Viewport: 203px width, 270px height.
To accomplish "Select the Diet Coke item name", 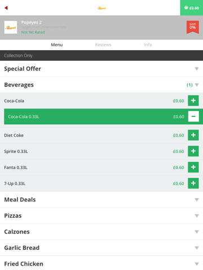I will (14, 136).
